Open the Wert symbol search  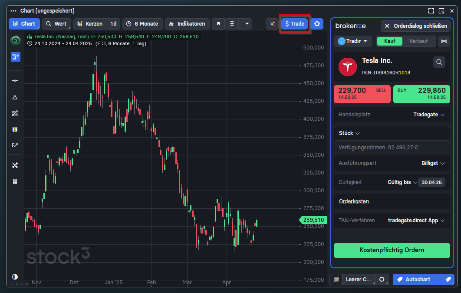point(56,24)
